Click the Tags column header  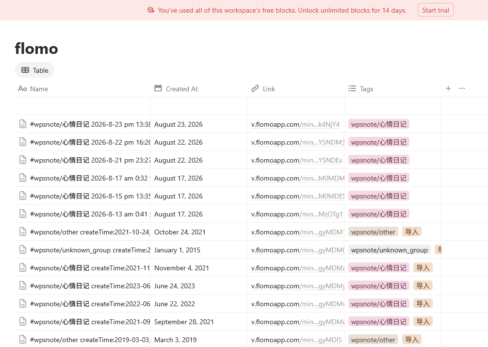point(393,89)
